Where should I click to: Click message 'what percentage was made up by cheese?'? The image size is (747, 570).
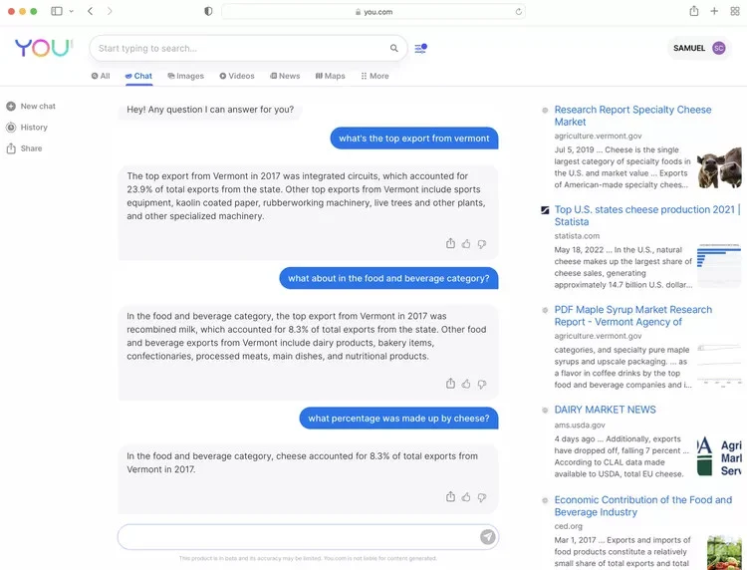(x=398, y=419)
